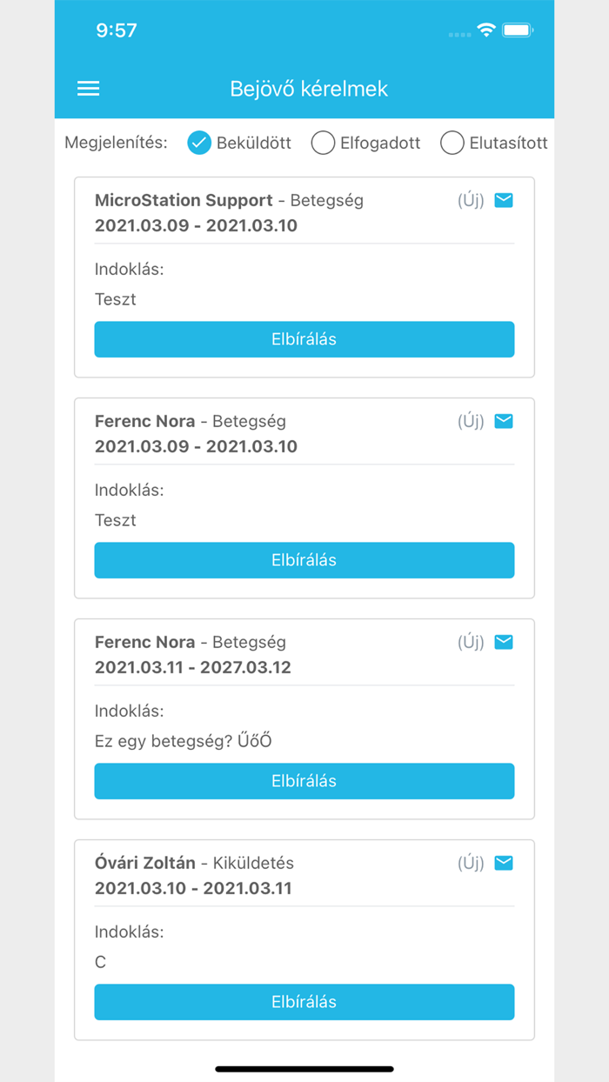Tap the (Új) label on Óvári Zoltán card
Viewport: 609px width, 1082px height.
[471, 864]
